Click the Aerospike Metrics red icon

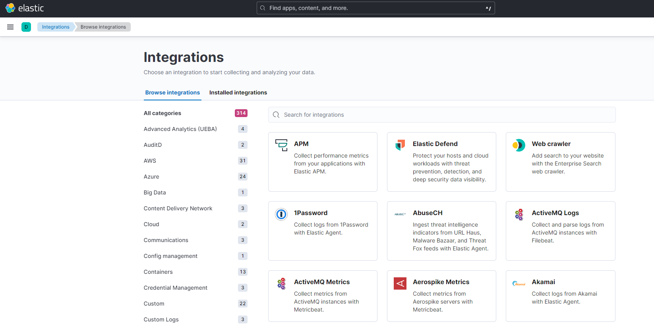click(400, 283)
